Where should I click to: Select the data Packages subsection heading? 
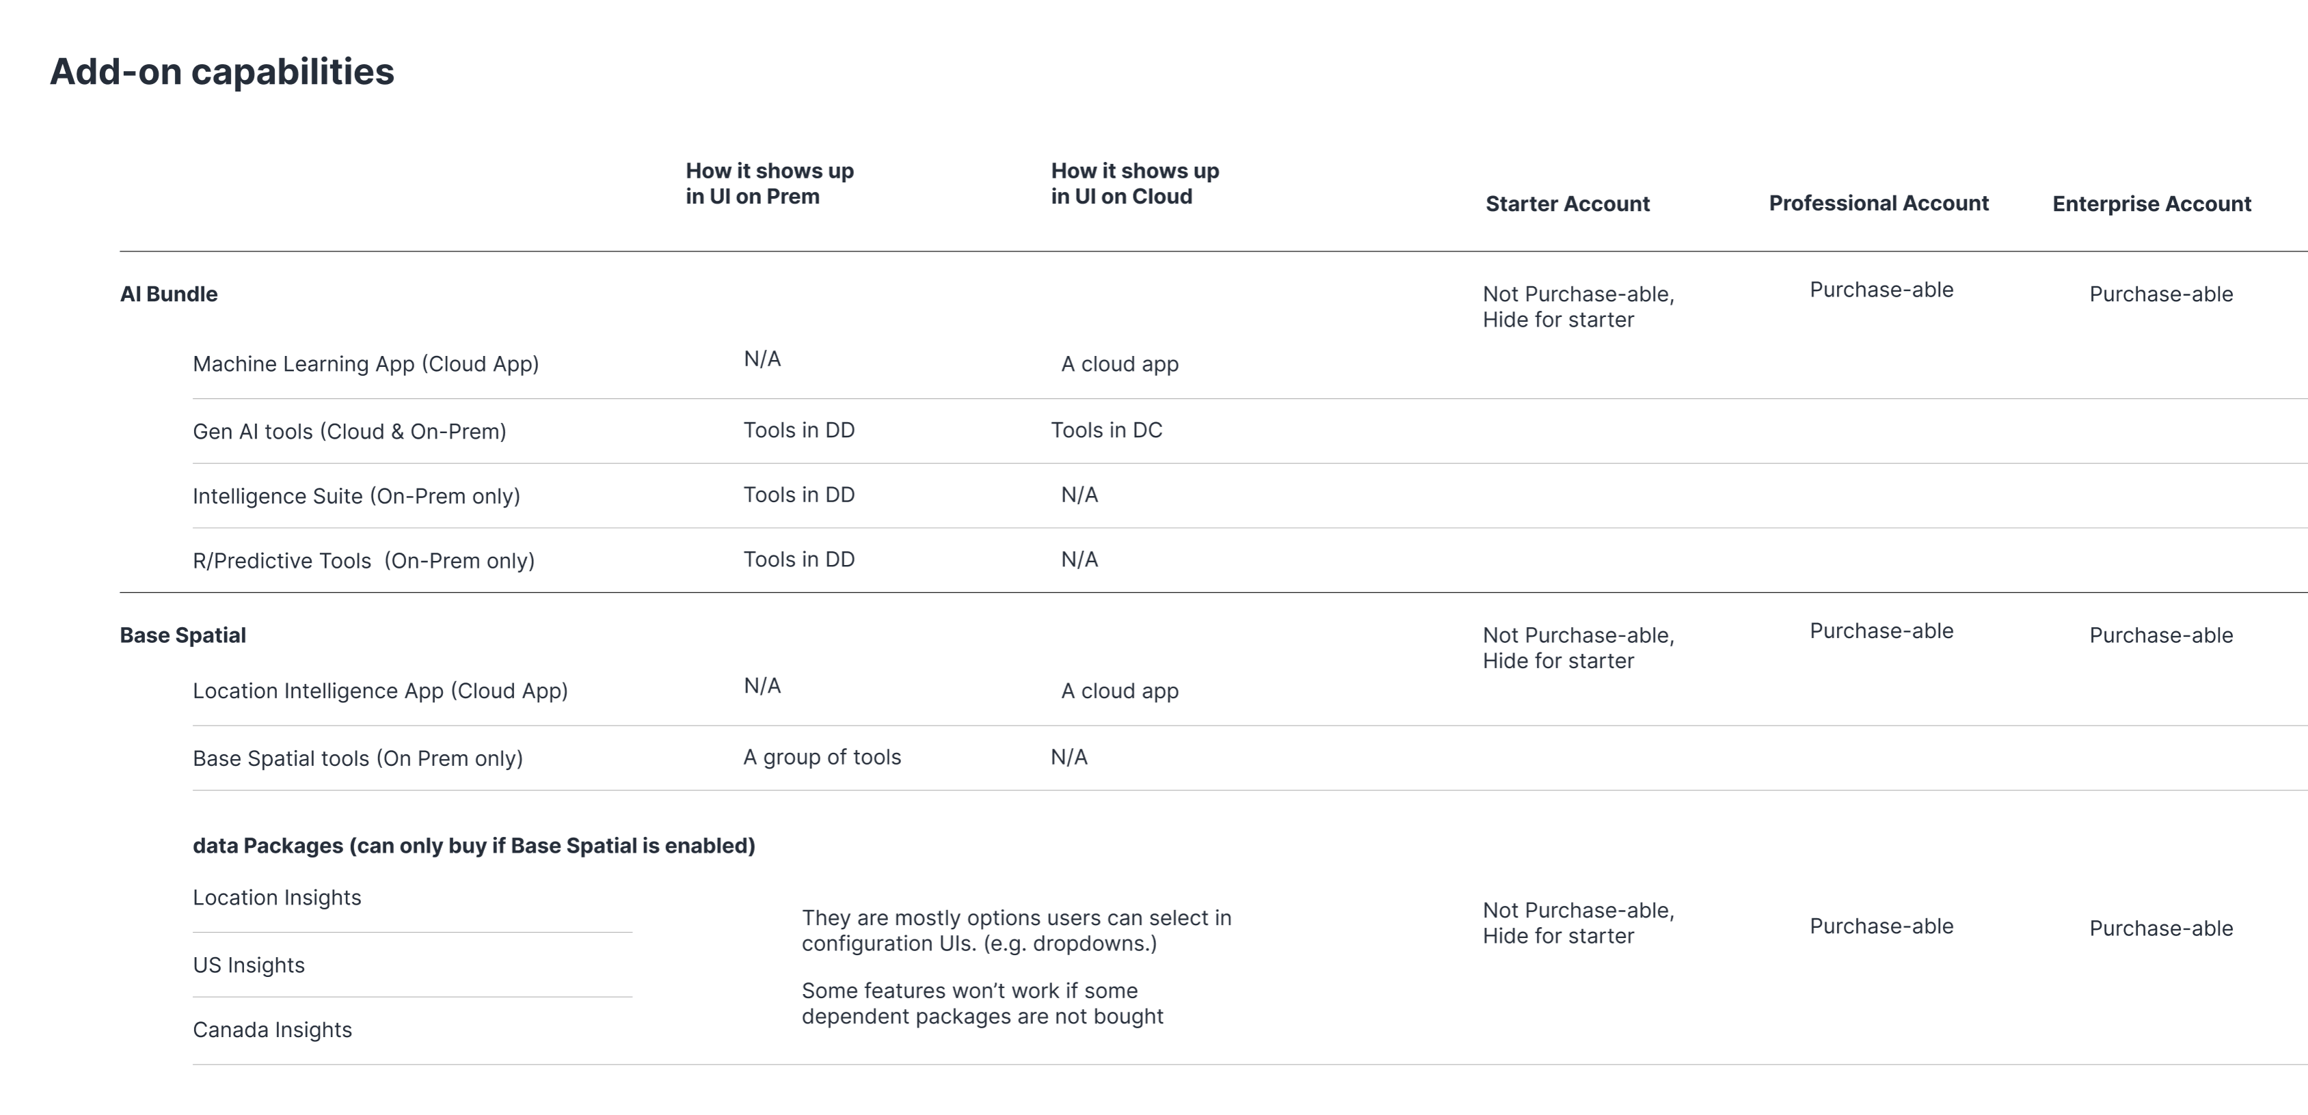(473, 845)
